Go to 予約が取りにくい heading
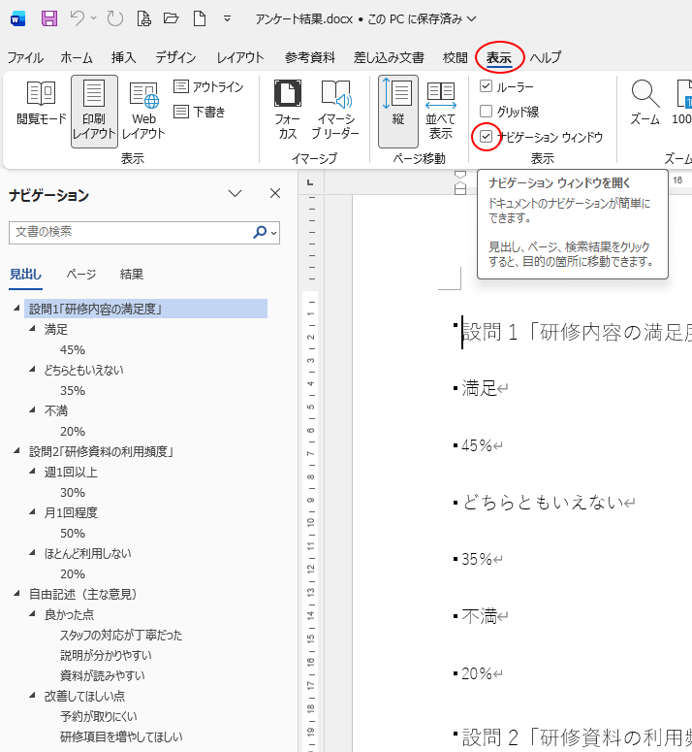This screenshot has height=752, width=692. [x=98, y=716]
